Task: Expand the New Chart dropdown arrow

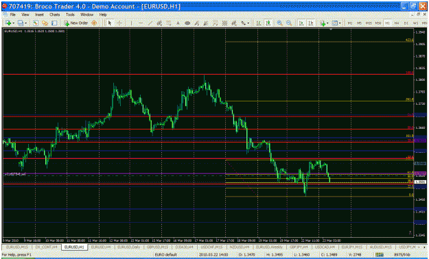Action: click(14, 23)
